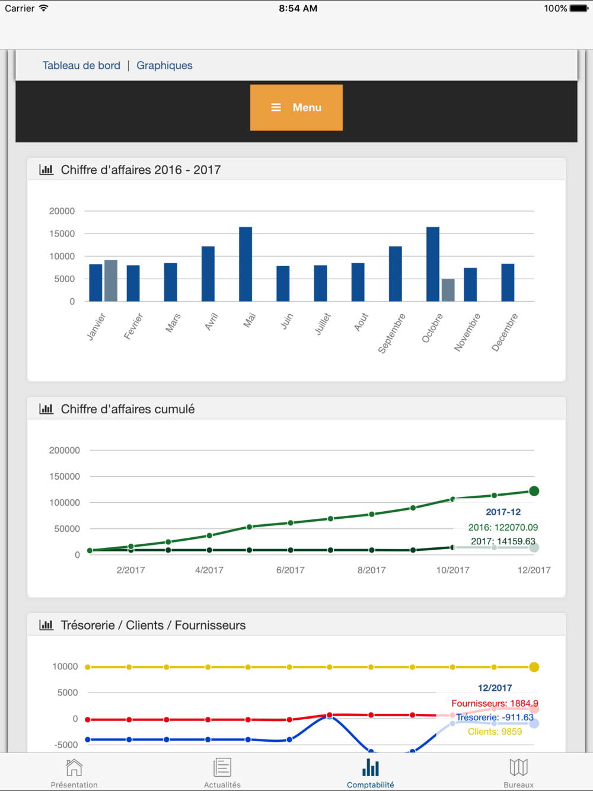Tap the upper green line point at 4/2017
Viewport: 593px width, 791px height.
pos(209,535)
